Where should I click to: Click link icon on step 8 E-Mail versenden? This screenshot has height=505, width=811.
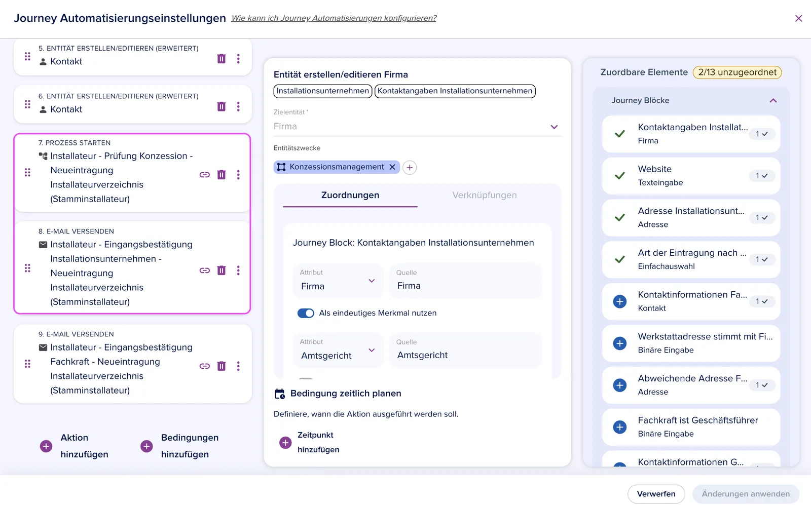[205, 270]
